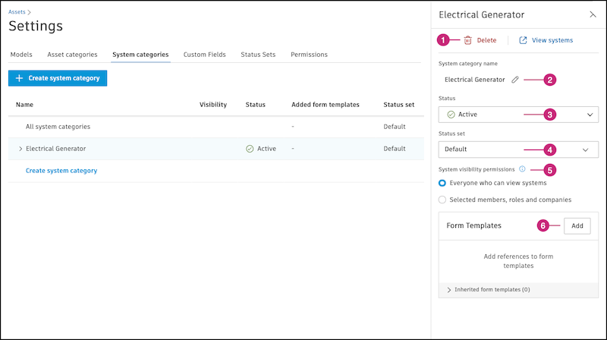Viewport: 607px width, 340px height.
Task: Open the Status dropdown showing Active
Action: click(518, 115)
